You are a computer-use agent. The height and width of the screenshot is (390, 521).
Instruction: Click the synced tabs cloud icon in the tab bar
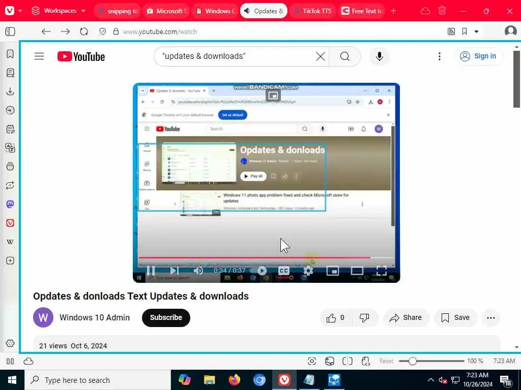[x=425, y=11]
